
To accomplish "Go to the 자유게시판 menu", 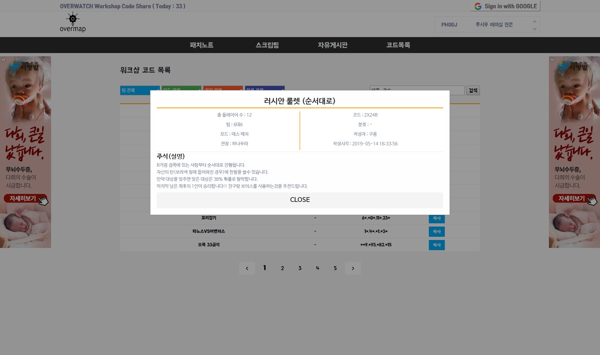I will click(333, 45).
